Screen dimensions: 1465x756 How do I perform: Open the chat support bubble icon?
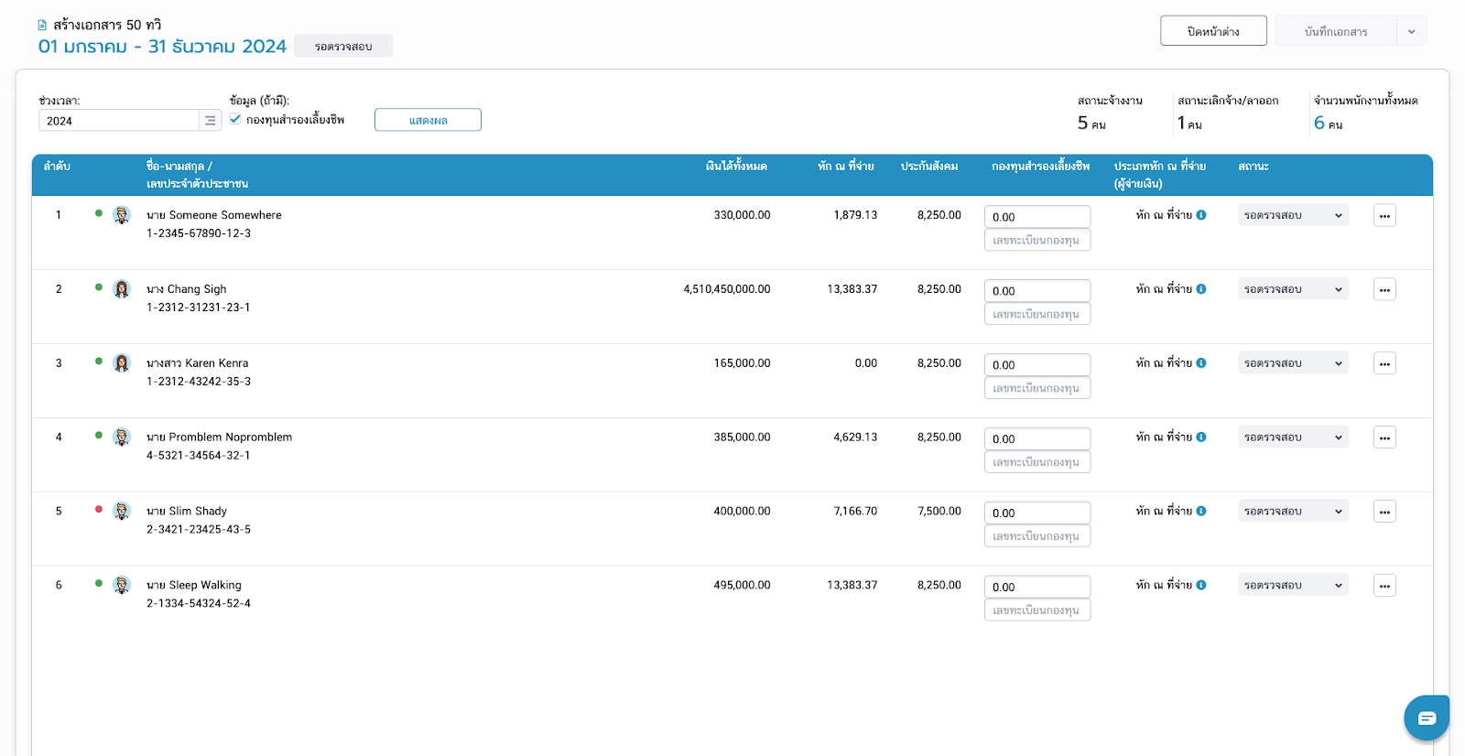[x=1426, y=718]
